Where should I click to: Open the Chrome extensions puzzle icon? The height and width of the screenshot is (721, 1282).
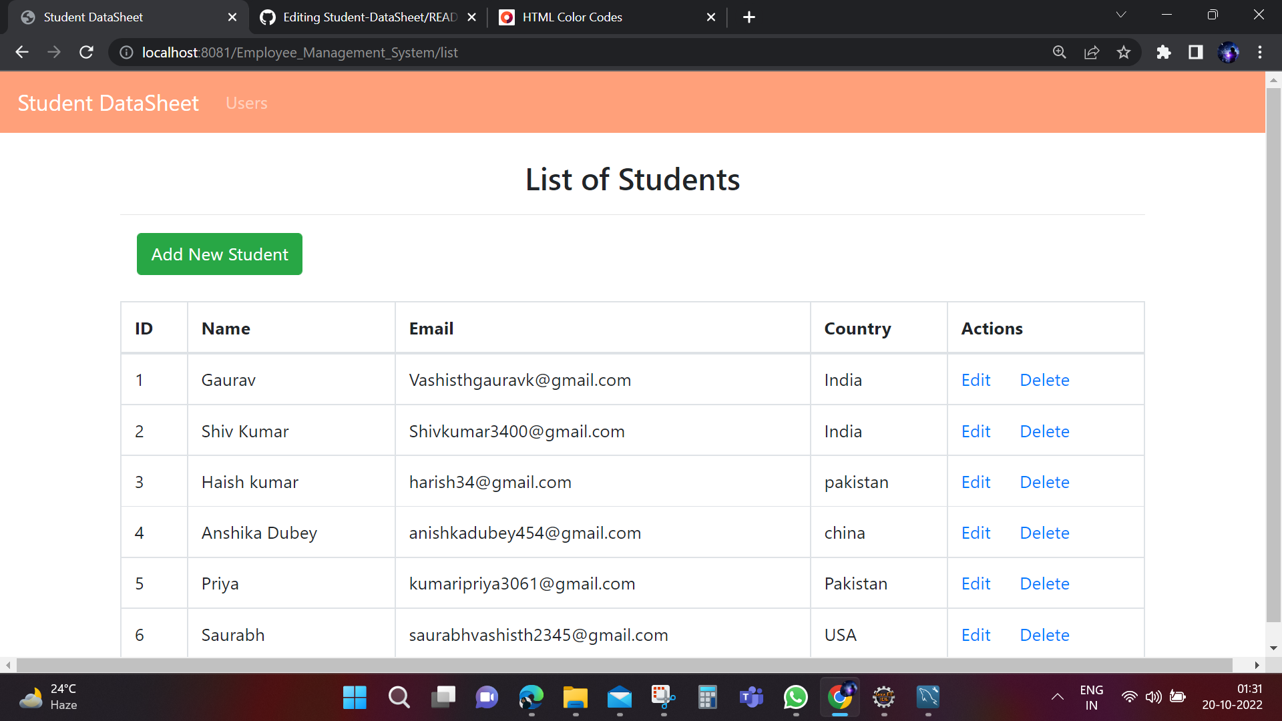[x=1164, y=52]
